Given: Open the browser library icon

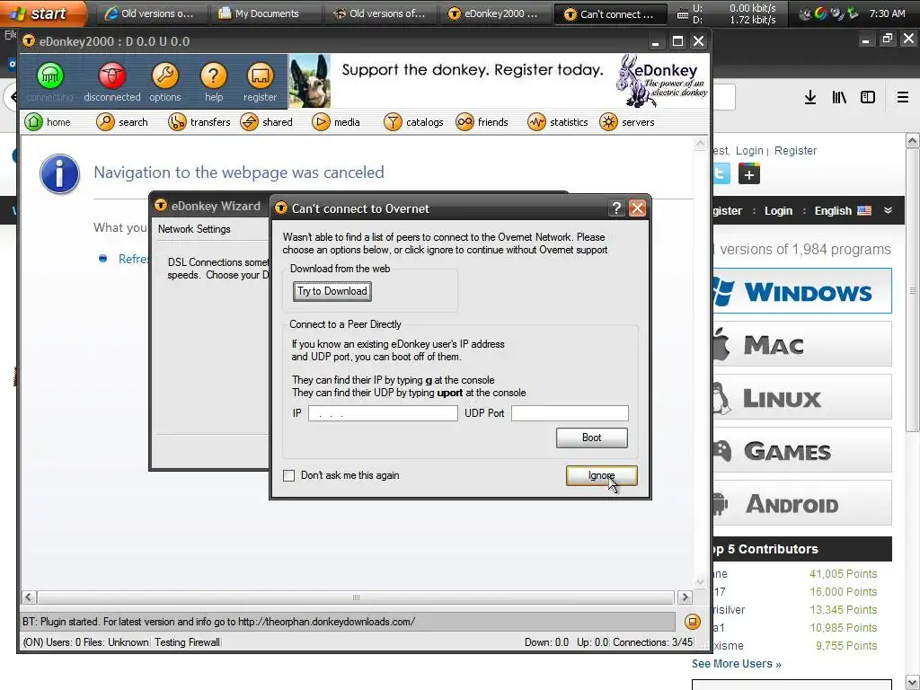Looking at the screenshot, I should 839,97.
